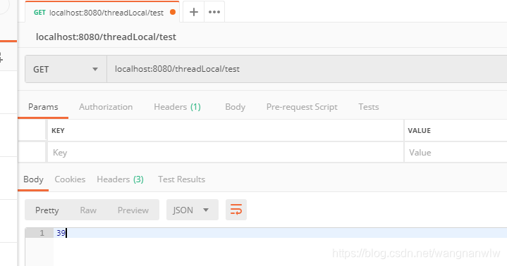Viewport: 507px width, 266px height.
Task: Click the Key parameter input field
Action: point(226,153)
